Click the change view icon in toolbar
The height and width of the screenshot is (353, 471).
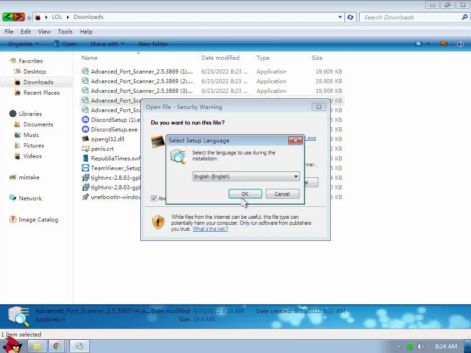[419, 44]
